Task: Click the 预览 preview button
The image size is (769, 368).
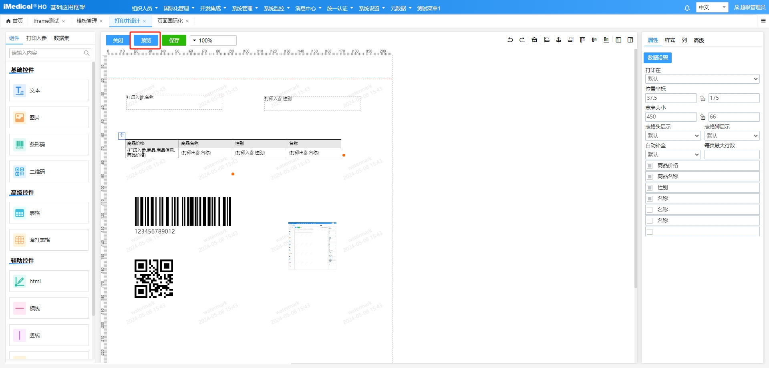Action: [146, 40]
